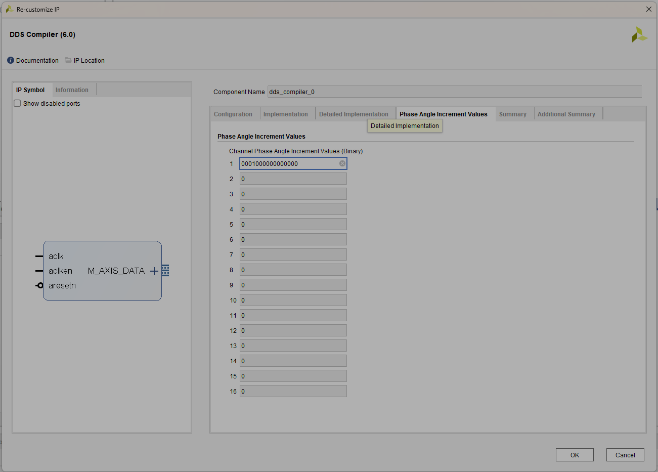This screenshot has height=472, width=658.
Task: Click the DDS Compiler (6.0) title
Action: pos(42,34)
